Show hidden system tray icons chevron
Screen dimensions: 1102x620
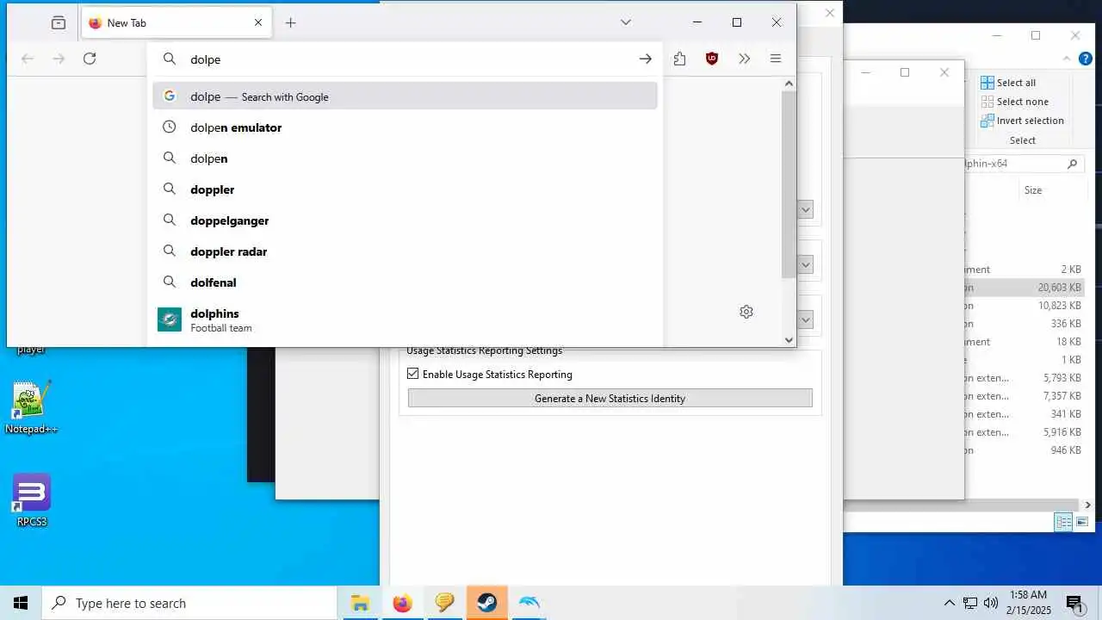tap(949, 603)
